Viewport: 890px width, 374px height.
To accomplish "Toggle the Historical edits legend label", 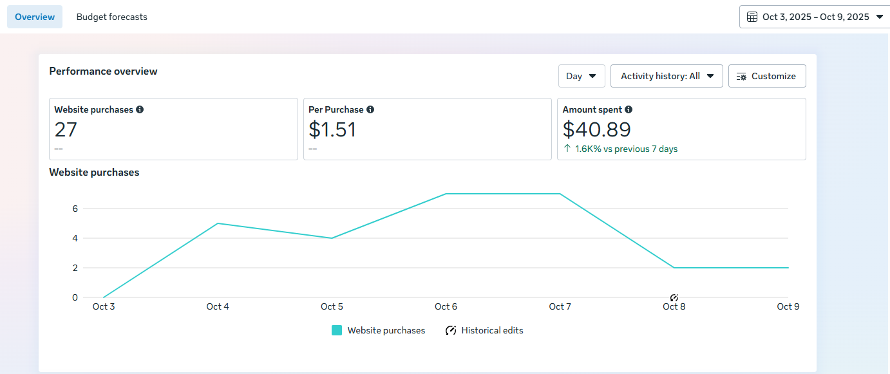I will click(x=492, y=330).
